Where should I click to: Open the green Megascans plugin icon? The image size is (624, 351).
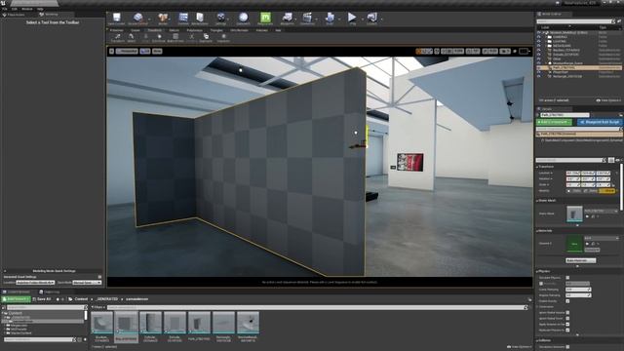point(265,19)
